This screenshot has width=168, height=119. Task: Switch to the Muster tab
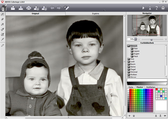pyautogui.click(x=140, y=87)
